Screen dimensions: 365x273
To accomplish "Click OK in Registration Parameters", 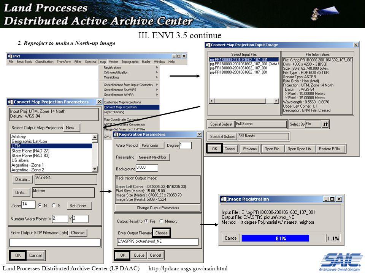I will (123, 255).
